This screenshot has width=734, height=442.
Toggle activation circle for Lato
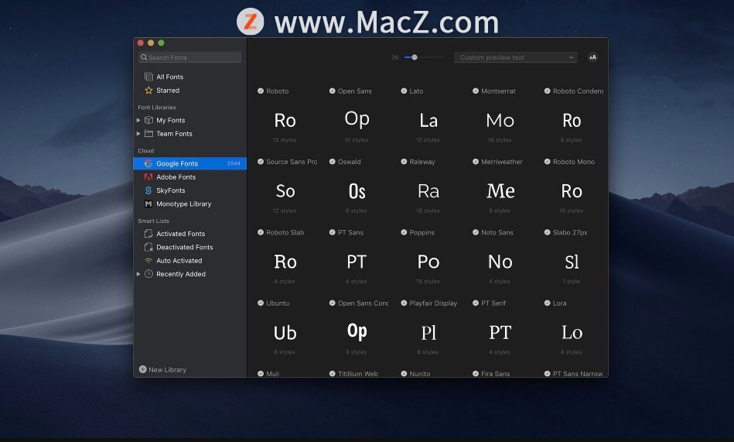coord(404,91)
